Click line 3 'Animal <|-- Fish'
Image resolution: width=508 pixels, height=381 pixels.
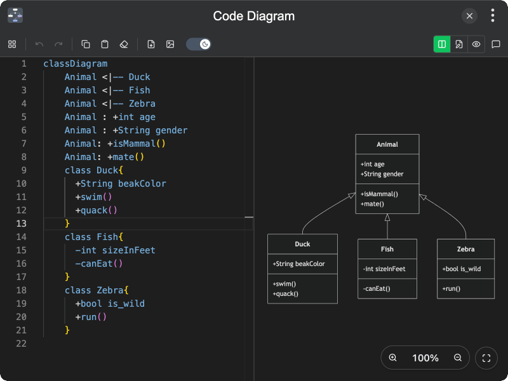pos(107,90)
